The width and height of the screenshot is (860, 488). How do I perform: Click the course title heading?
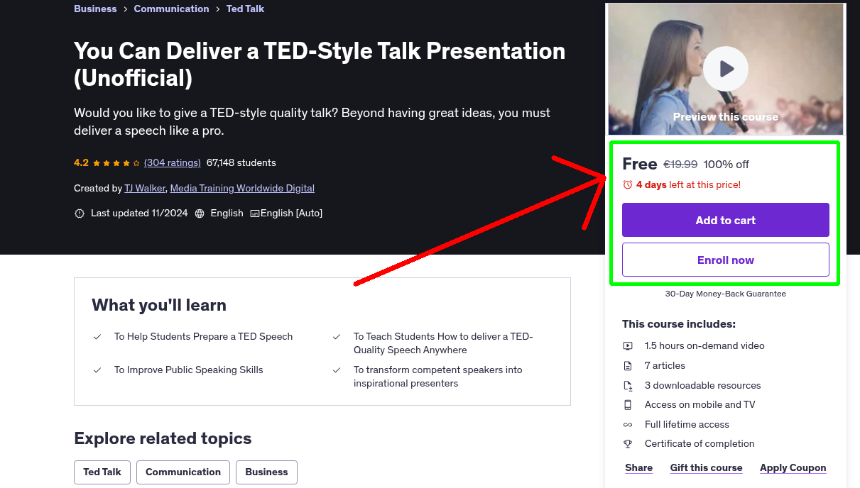[x=320, y=64]
